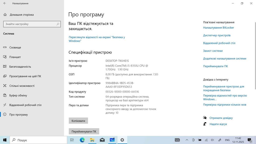The image size is (256, 144).
Task: Click the Копіювати button
Action: click(78, 121)
